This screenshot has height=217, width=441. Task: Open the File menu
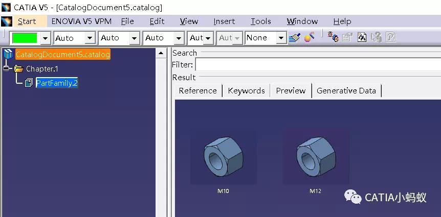tap(127, 21)
